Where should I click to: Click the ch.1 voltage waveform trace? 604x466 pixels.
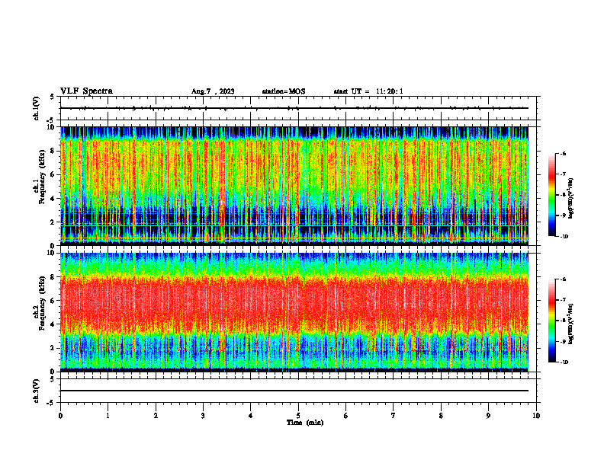[294, 108]
